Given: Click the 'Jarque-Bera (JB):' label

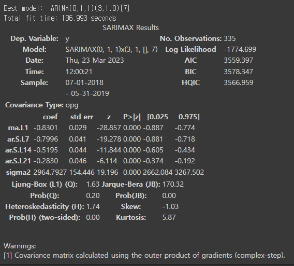Looking at the screenshot, I should click(x=131, y=184).
